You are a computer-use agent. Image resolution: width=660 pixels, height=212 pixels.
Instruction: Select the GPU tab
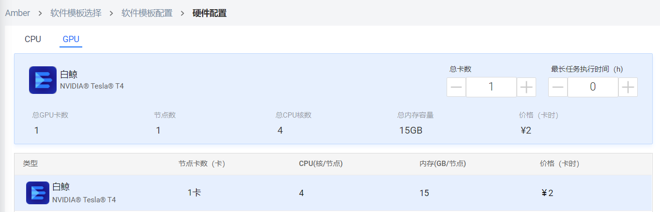(71, 39)
